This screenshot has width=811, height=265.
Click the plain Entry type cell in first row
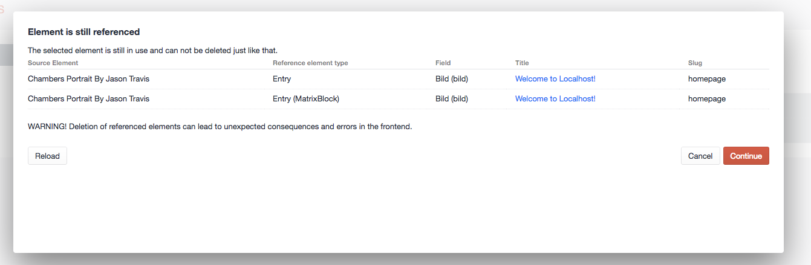point(282,78)
